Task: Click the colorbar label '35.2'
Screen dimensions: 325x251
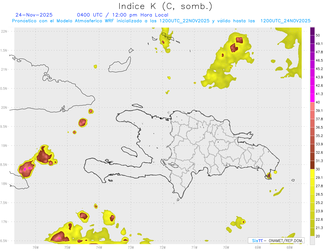Action: (319, 136)
